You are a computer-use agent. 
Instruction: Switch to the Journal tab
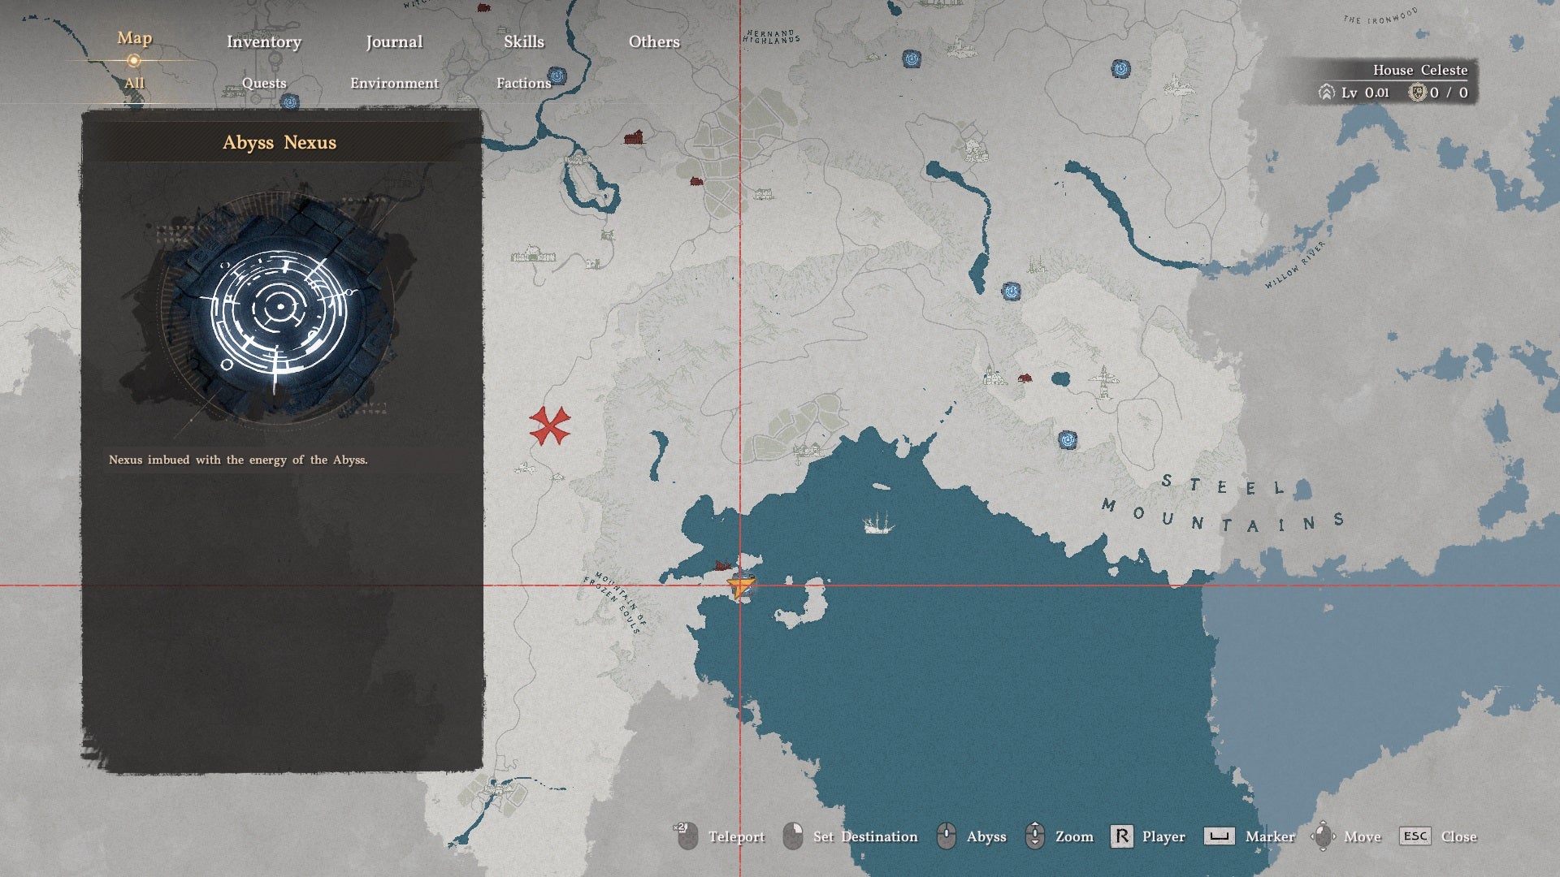(394, 42)
